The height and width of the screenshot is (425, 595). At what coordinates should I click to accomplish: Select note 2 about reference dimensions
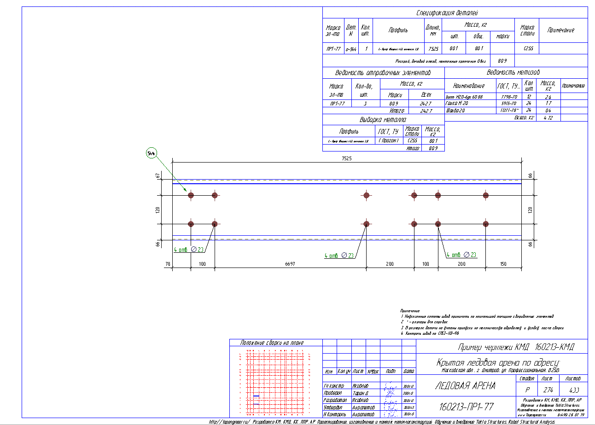coord(425,322)
